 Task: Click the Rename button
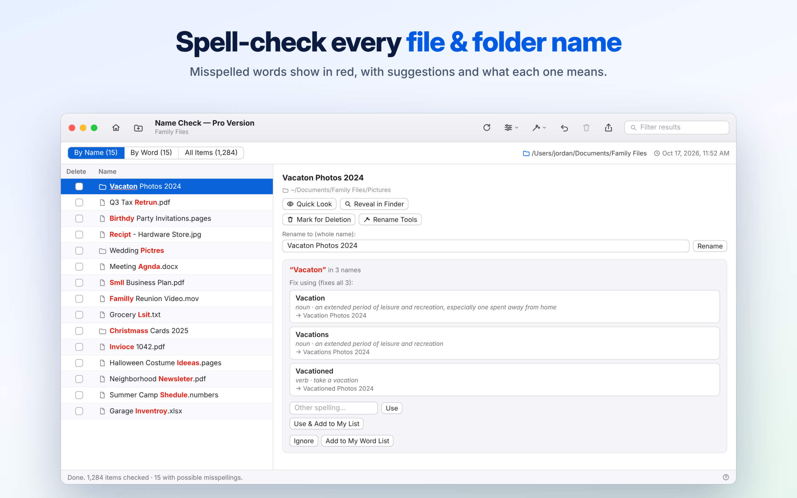click(x=710, y=246)
